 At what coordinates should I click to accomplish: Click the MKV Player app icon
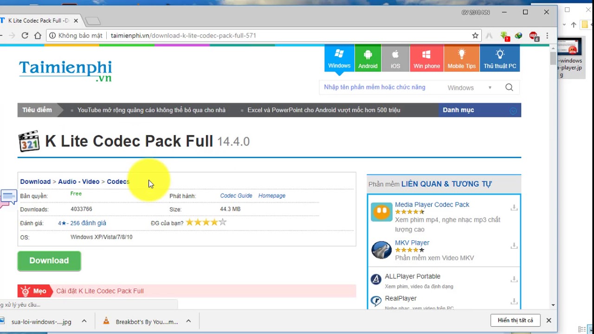(381, 250)
